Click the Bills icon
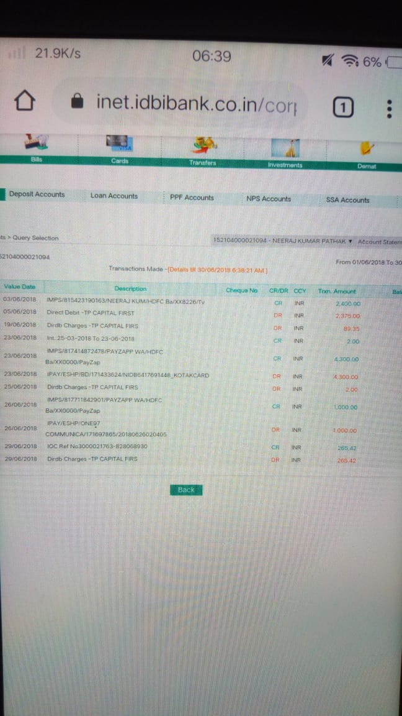The height and width of the screenshot is (716, 402). tap(36, 145)
